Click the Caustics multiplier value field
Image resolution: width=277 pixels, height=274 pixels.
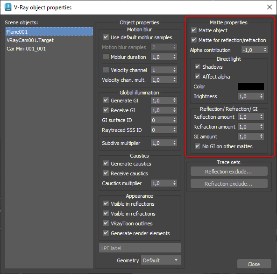pos(162,183)
